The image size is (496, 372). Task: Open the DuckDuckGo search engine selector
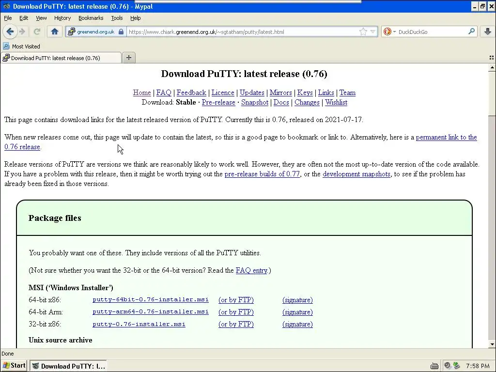coord(389,31)
